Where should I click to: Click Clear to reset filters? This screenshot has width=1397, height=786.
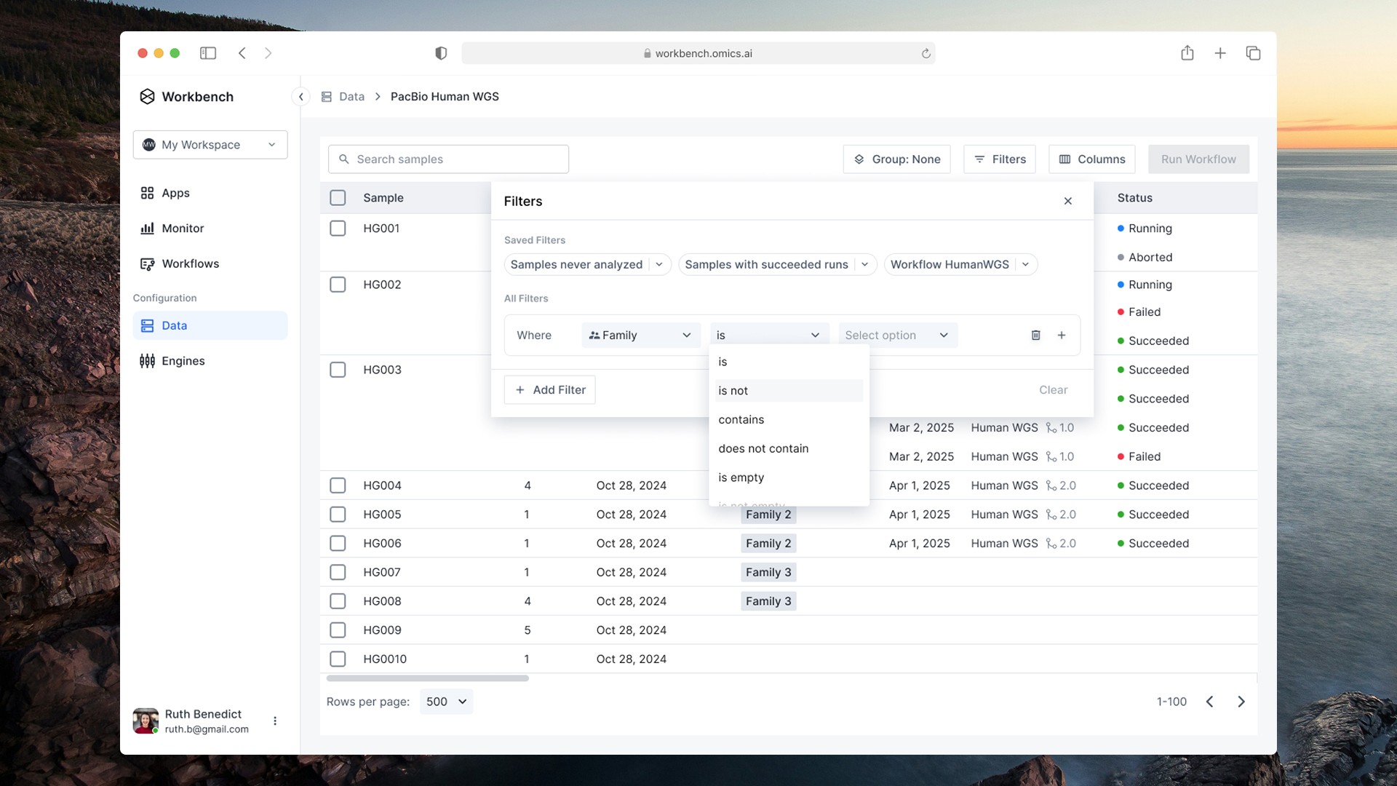point(1053,390)
